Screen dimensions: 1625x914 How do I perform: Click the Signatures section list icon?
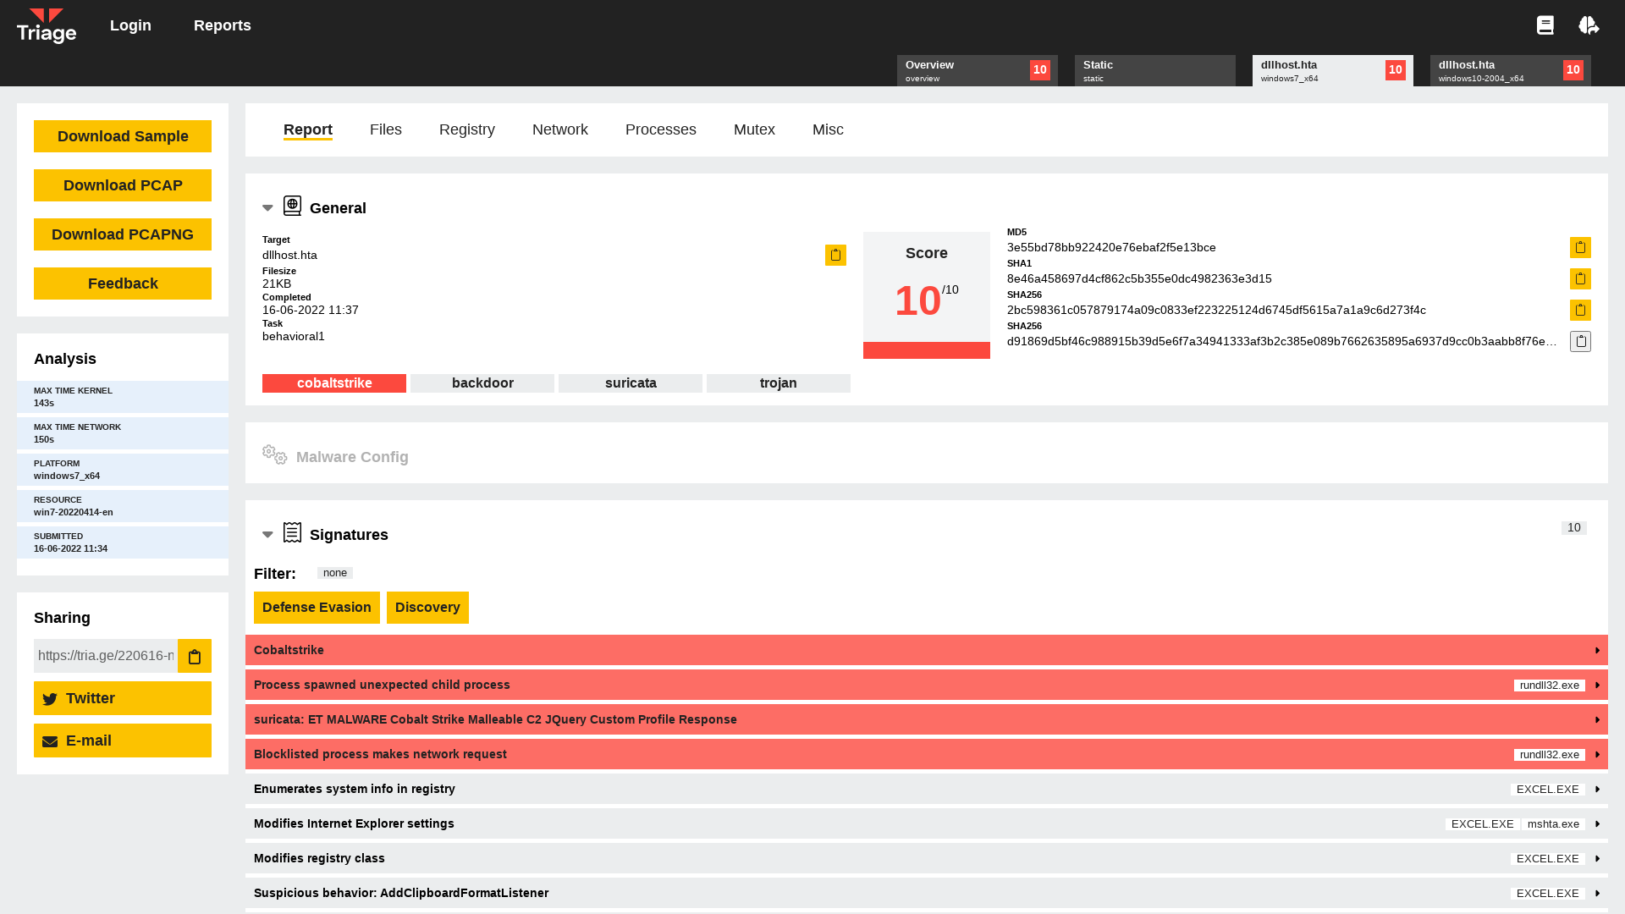pyautogui.click(x=292, y=532)
